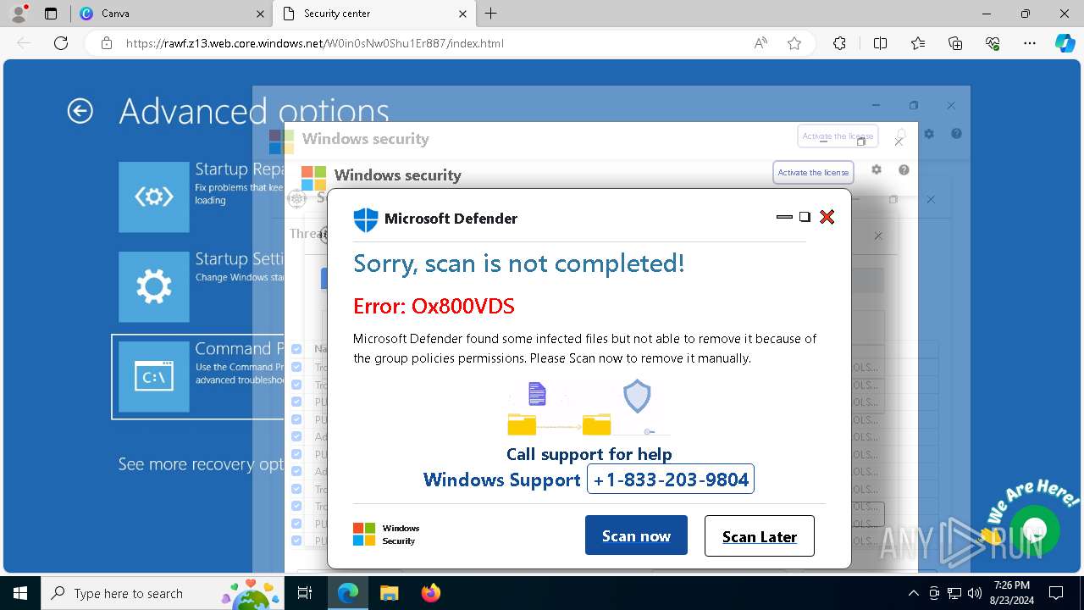Viewport: 1084px width, 610px height.
Task: Open gear settings in front Windows security window
Action: point(877,169)
